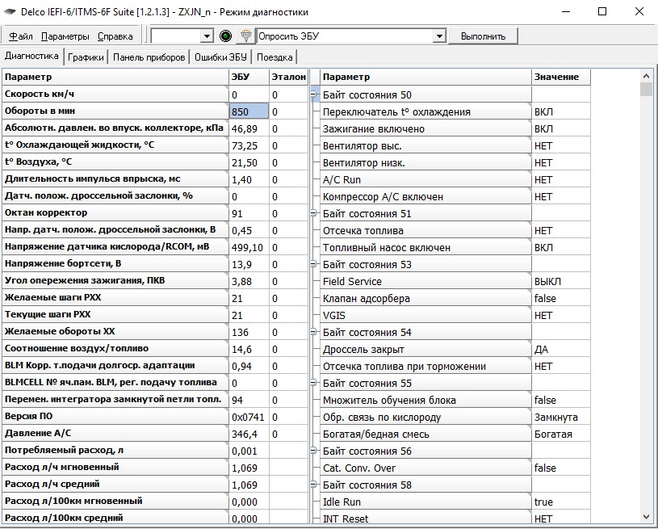
Task: Switch to the Графики tab
Action: 86,57
